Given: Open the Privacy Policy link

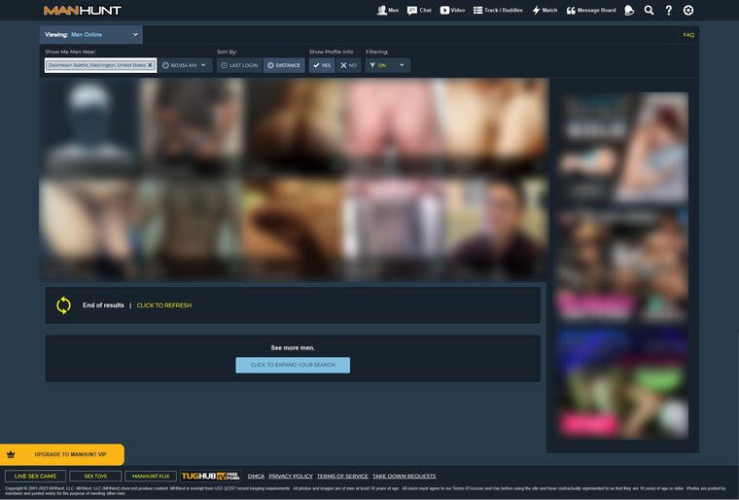Looking at the screenshot, I should click(x=291, y=476).
